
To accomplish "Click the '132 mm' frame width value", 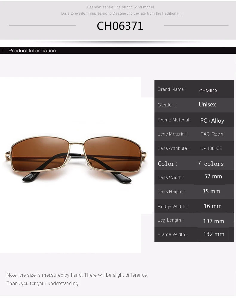I will tap(214, 234).
